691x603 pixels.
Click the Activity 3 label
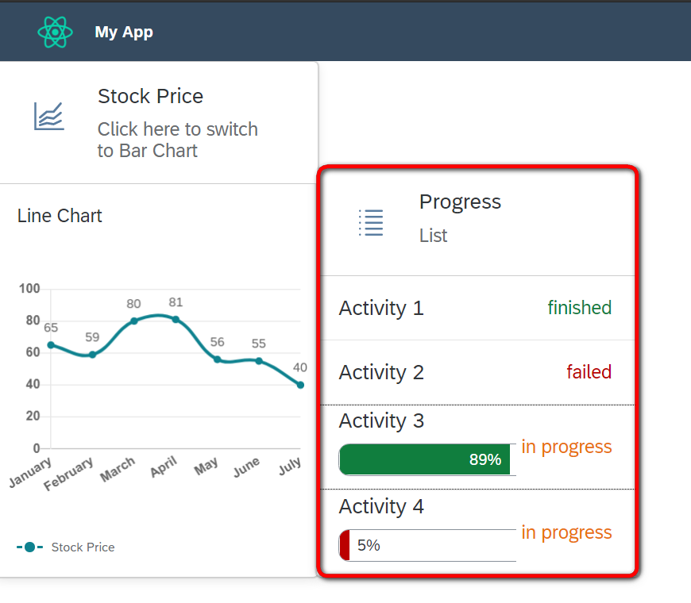click(381, 421)
